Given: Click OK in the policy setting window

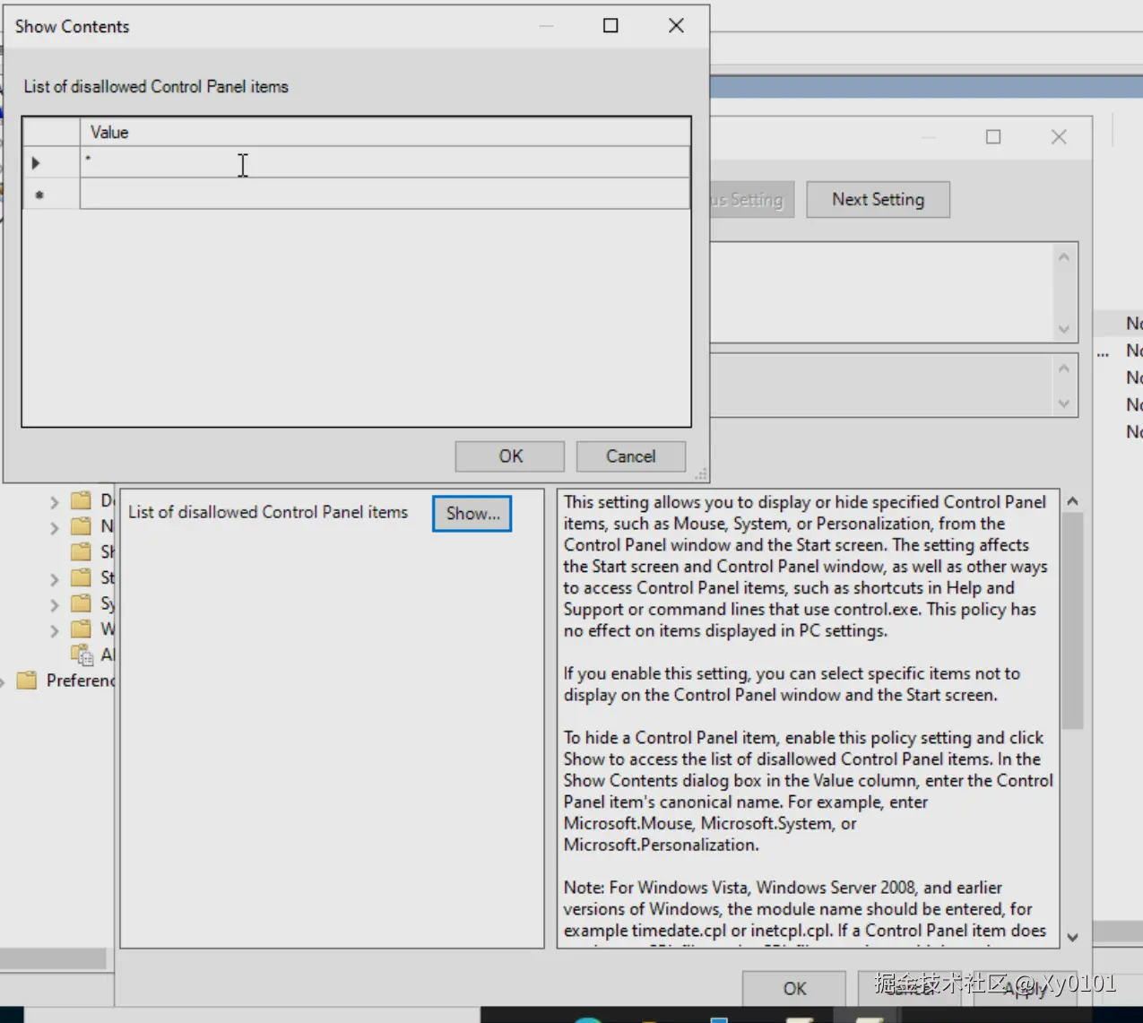Looking at the screenshot, I should pos(794,988).
